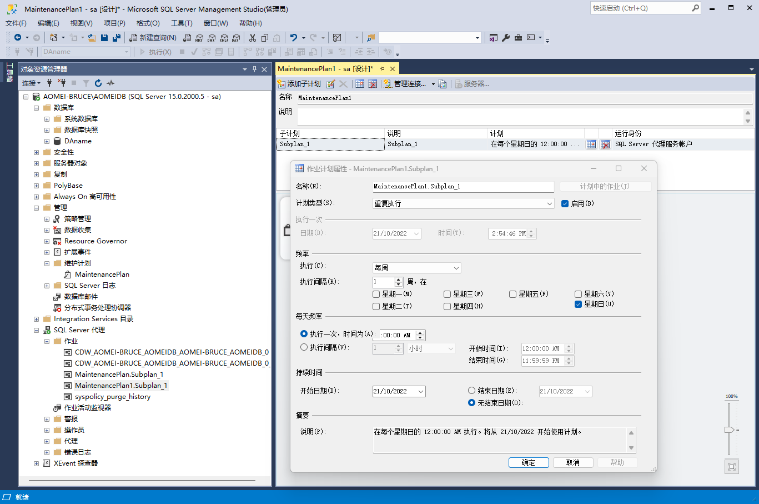759x504 pixels.
Task: Click the disconnect plug icon in Object Explorer
Action: tap(62, 83)
